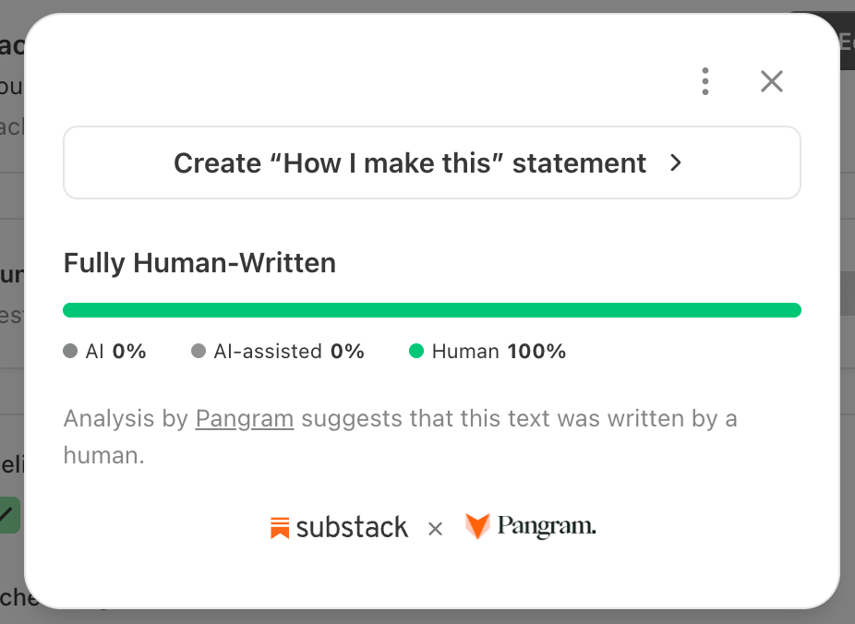Viewport: 855px width, 624px height.
Task: Select the gray AI-assisted legend dot
Action: coord(199,351)
